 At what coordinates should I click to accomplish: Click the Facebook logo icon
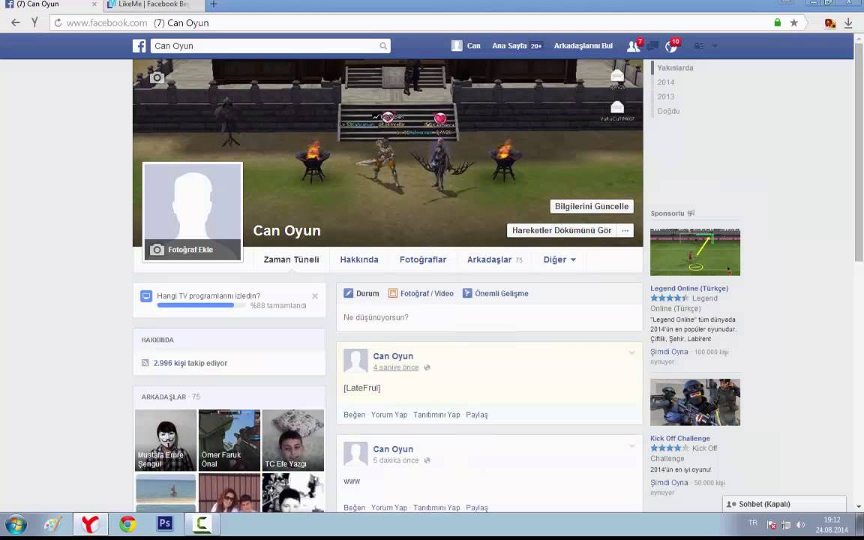coord(139,46)
